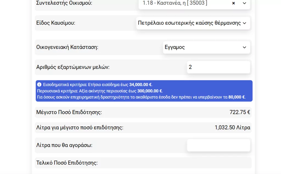Select the 1,032.50 Λίτρα value
This screenshot has width=281, height=174.
(232, 128)
